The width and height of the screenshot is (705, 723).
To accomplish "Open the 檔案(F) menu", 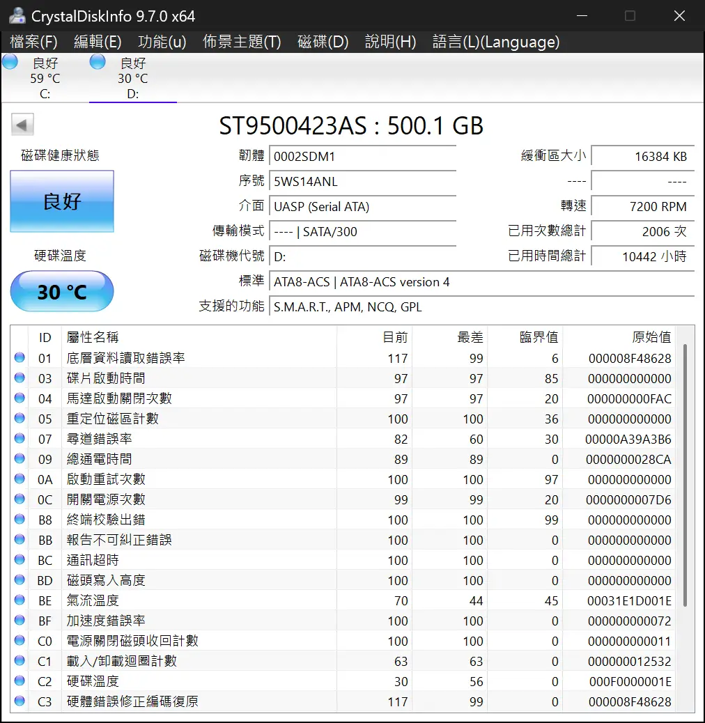I will pyautogui.click(x=33, y=42).
